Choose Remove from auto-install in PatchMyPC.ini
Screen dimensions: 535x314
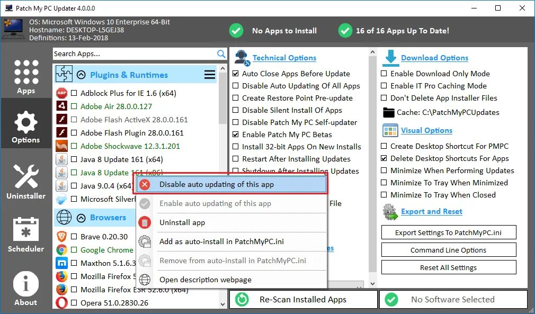[231, 261]
